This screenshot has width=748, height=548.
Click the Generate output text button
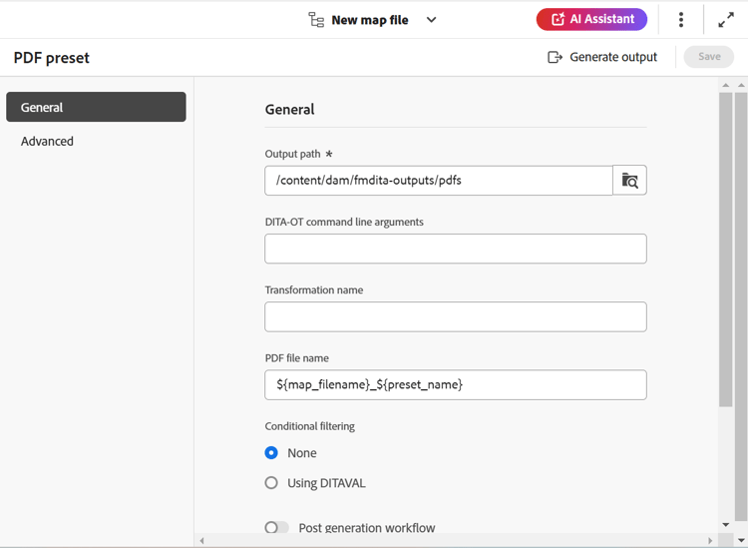pyautogui.click(x=613, y=57)
